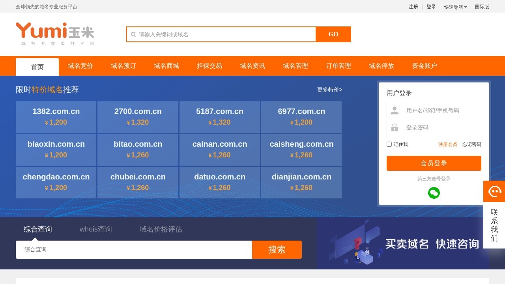Toggle the 记住我 checkbox
The width and height of the screenshot is (505, 284).
tap(389, 144)
